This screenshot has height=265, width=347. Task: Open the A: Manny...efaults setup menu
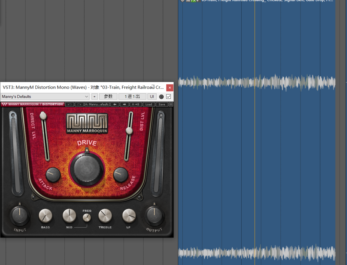click(x=97, y=105)
